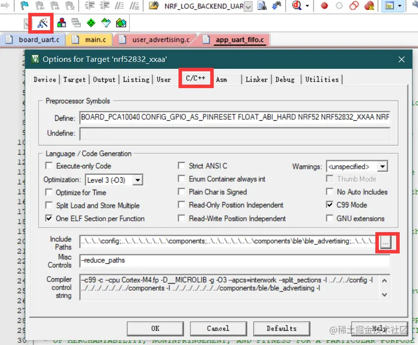Switch to the Listing tab
Screen dimensions: 418x345
point(136,80)
